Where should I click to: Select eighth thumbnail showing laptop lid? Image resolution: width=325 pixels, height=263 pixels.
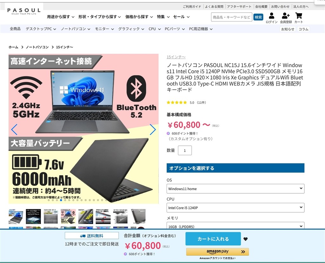pos(138,216)
